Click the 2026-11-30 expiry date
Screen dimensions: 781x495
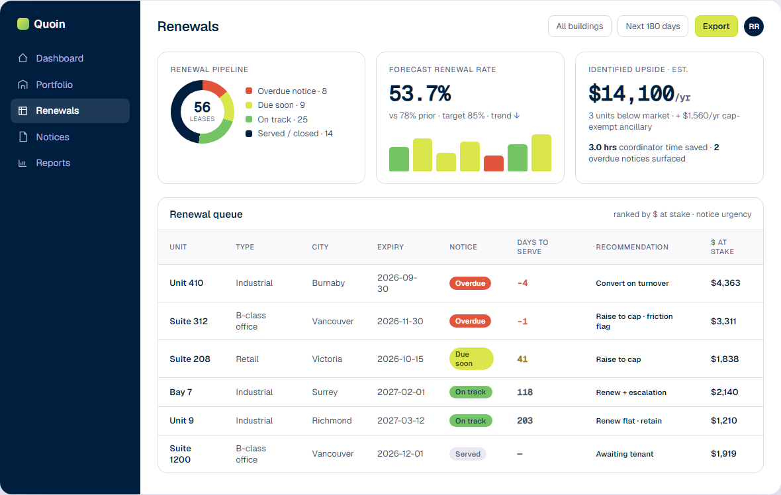coord(400,321)
